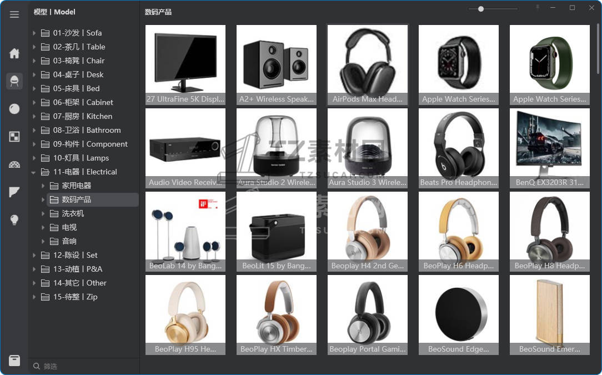Expand the 09-构件 | Component folder arrow
This screenshot has height=375, width=602.
(34, 144)
